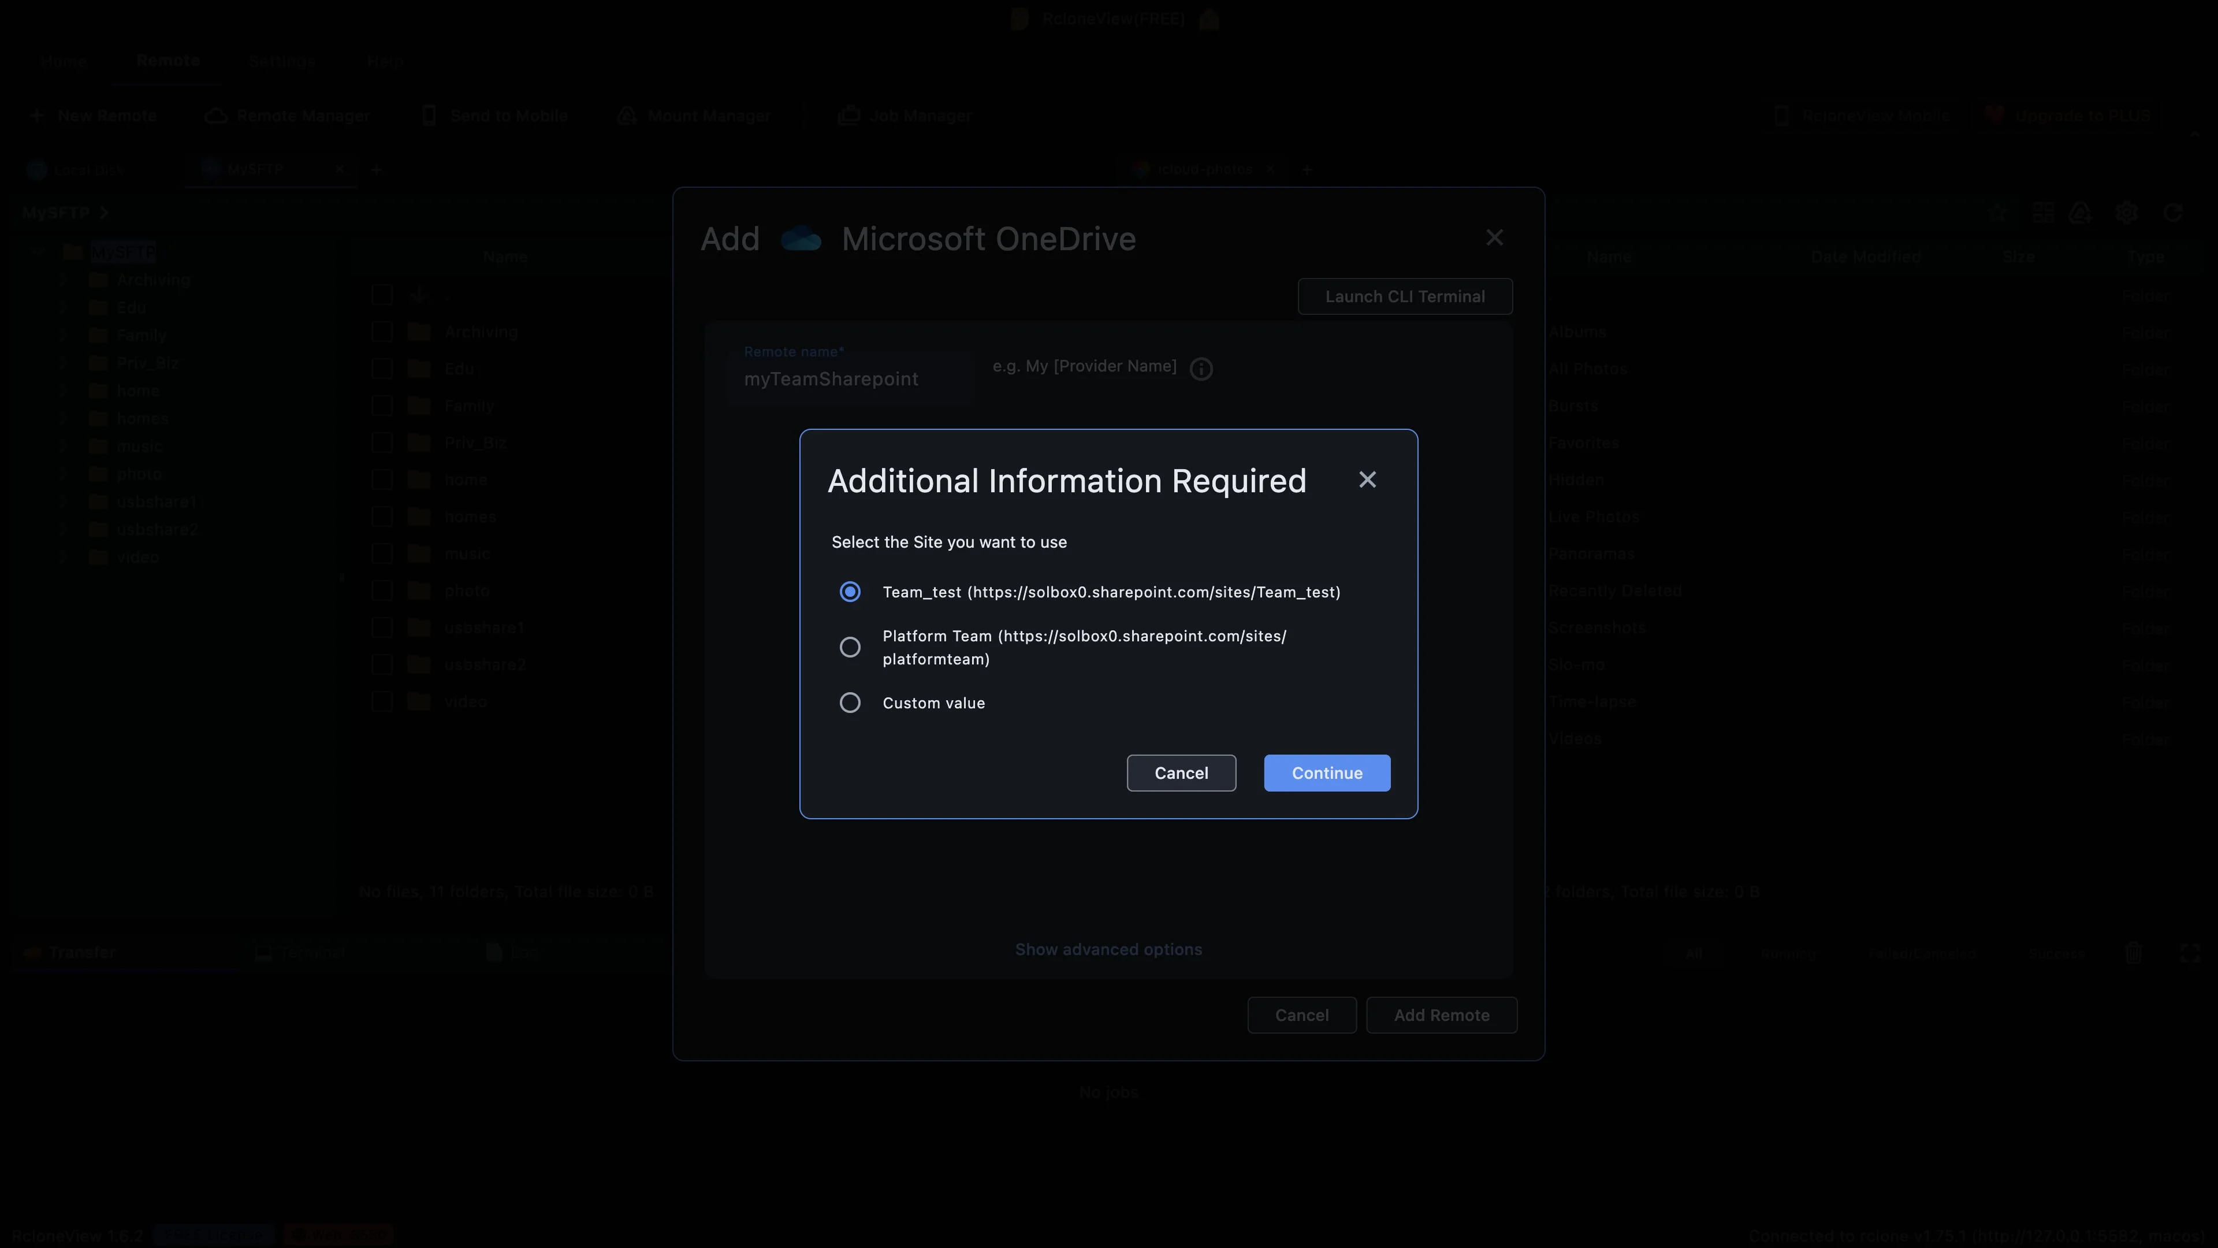Check the Archiving folder checkbox in list
This screenshot has height=1248, width=2218.
point(381,332)
